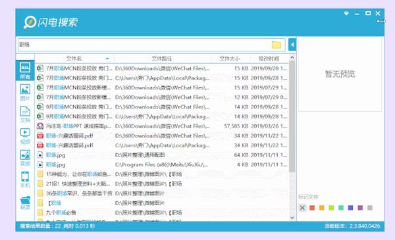This screenshot has height=240, width=395.
Task: Click the 闪电搜索 lightning magnifier logo
Action: pyautogui.click(x=30, y=22)
